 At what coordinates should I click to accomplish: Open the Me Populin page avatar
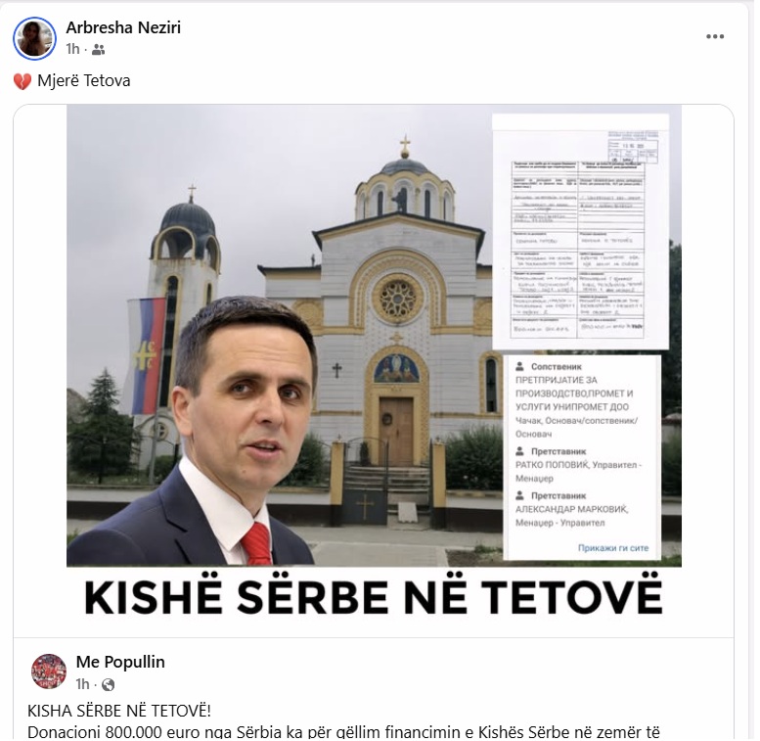pos(49,672)
